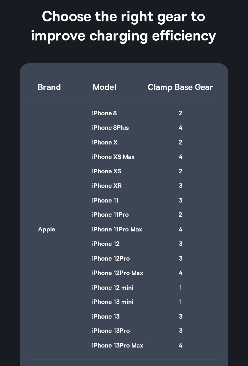248x366 pixels.
Task: Click the "iPhone XS Max" model name
Action: [113, 157]
